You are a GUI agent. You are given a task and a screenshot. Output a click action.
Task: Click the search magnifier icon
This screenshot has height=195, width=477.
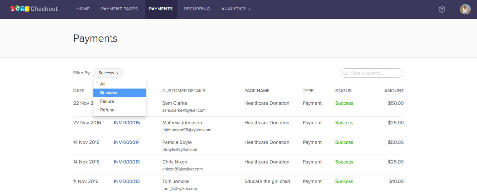345,73
